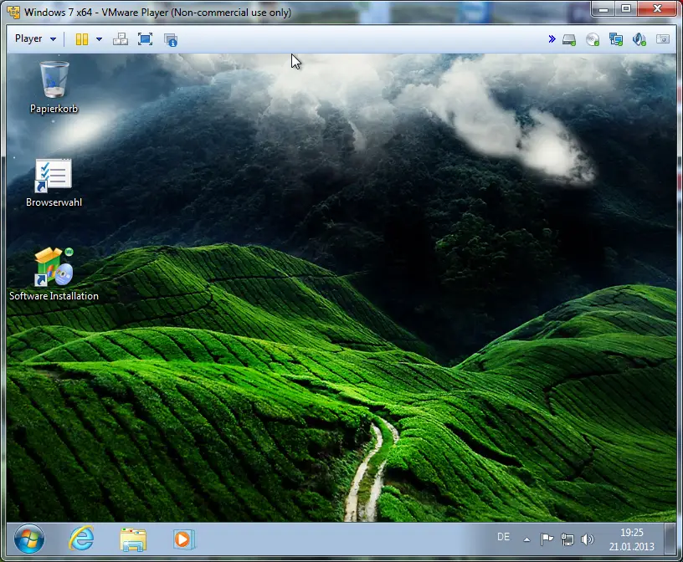Image resolution: width=683 pixels, height=562 pixels.
Task: Select the camera device icon in VMware toolbar
Action: 663,39
